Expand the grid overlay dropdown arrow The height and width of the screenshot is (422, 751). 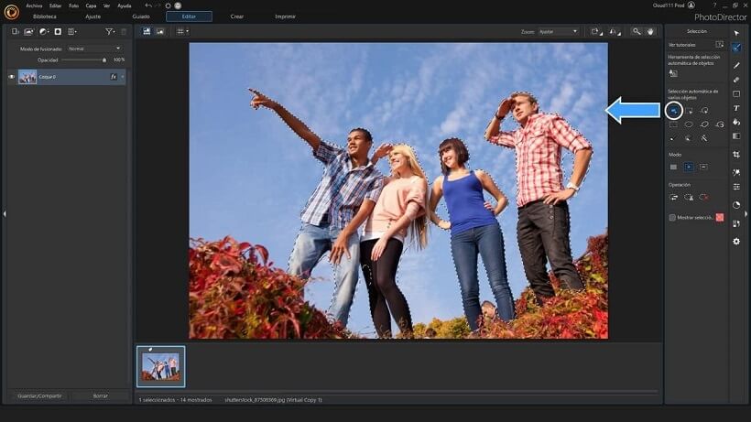tap(187, 31)
